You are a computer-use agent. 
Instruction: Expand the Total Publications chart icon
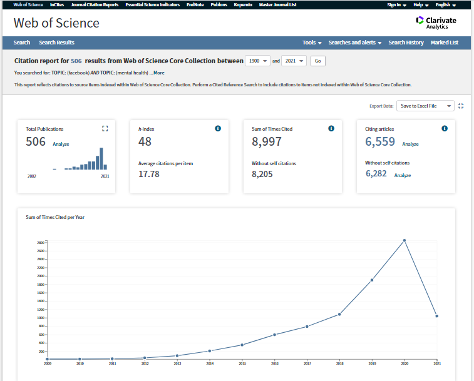click(x=105, y=129)
